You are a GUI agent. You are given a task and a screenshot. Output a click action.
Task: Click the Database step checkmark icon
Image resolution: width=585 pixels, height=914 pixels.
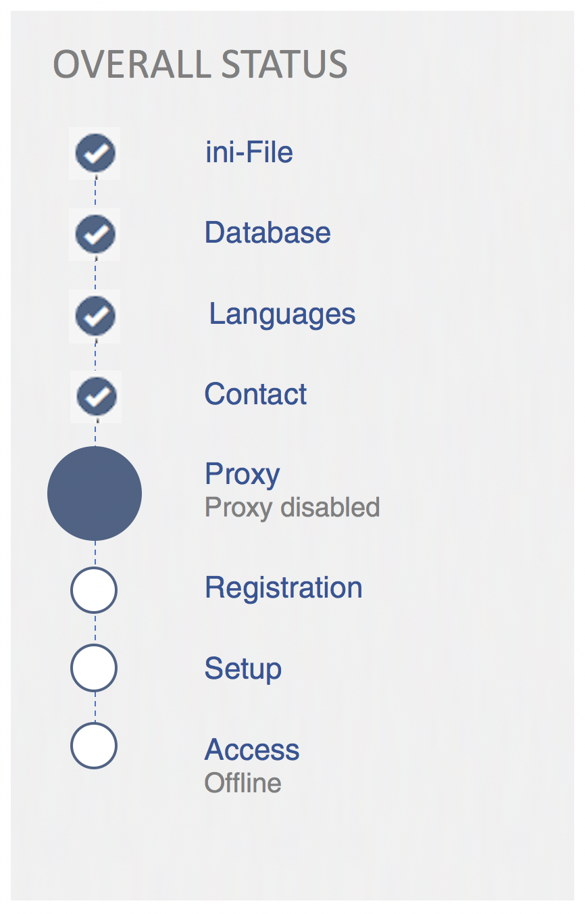coord(95,234)
